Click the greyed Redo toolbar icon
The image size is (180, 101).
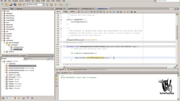pos(24,4)
